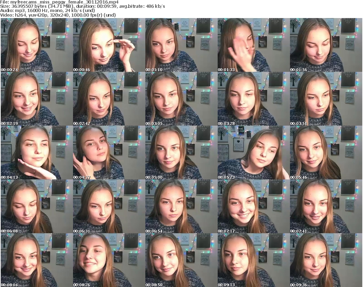Open the thumbnail marked 00:01:10

181,45
